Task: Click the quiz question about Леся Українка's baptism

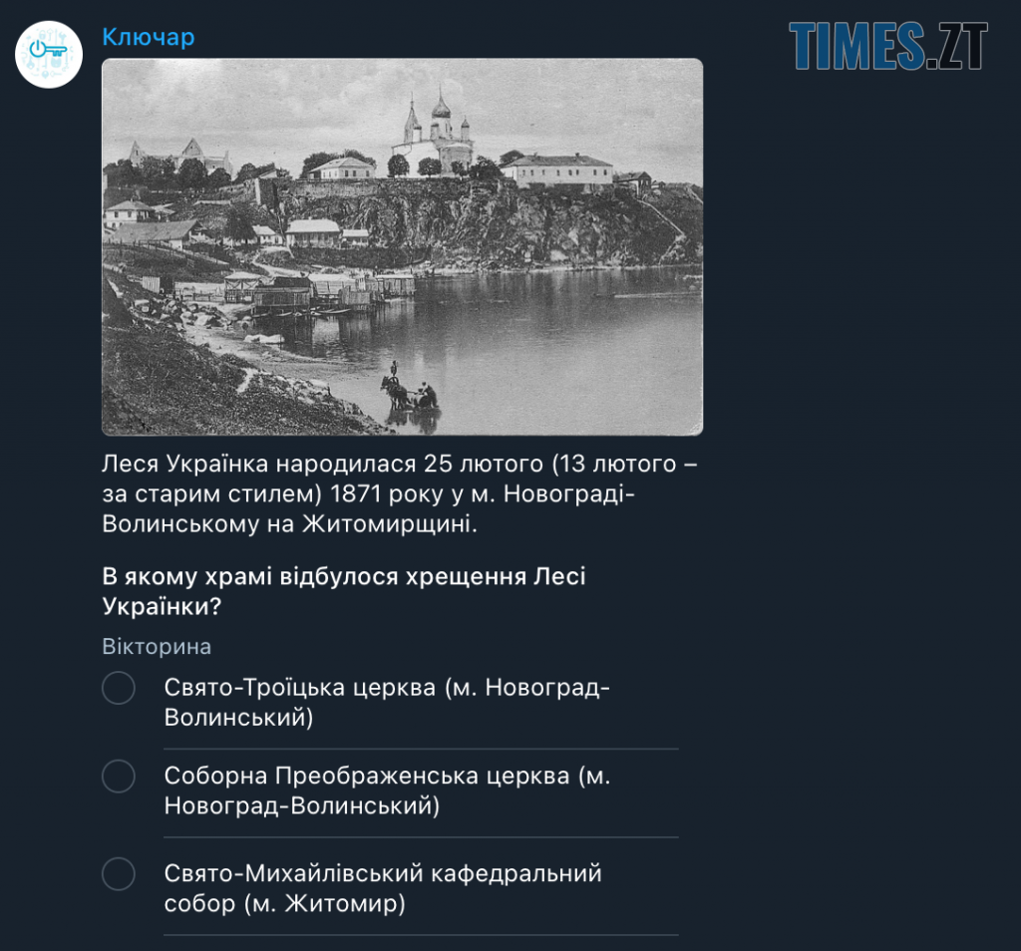Action: (344, 591)
